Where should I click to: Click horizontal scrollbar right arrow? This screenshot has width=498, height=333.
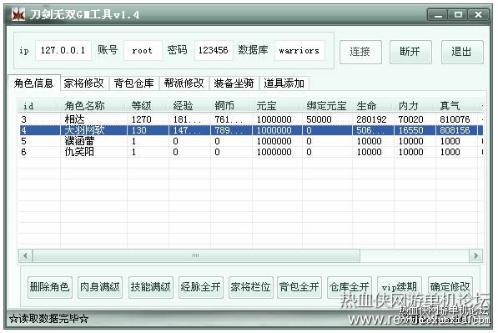tap(475, 255)
